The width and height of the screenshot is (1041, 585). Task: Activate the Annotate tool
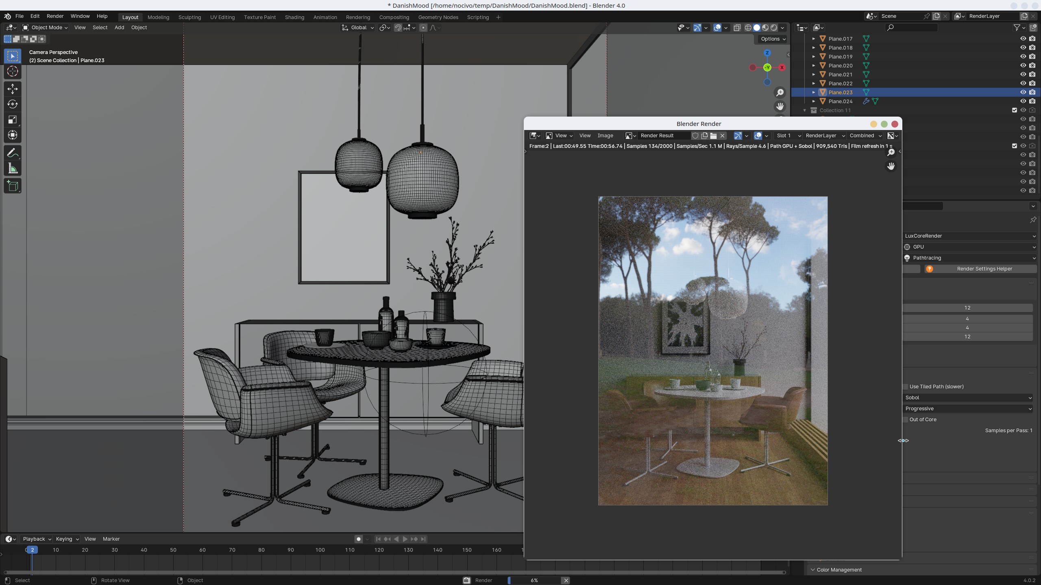coord(12,153)
